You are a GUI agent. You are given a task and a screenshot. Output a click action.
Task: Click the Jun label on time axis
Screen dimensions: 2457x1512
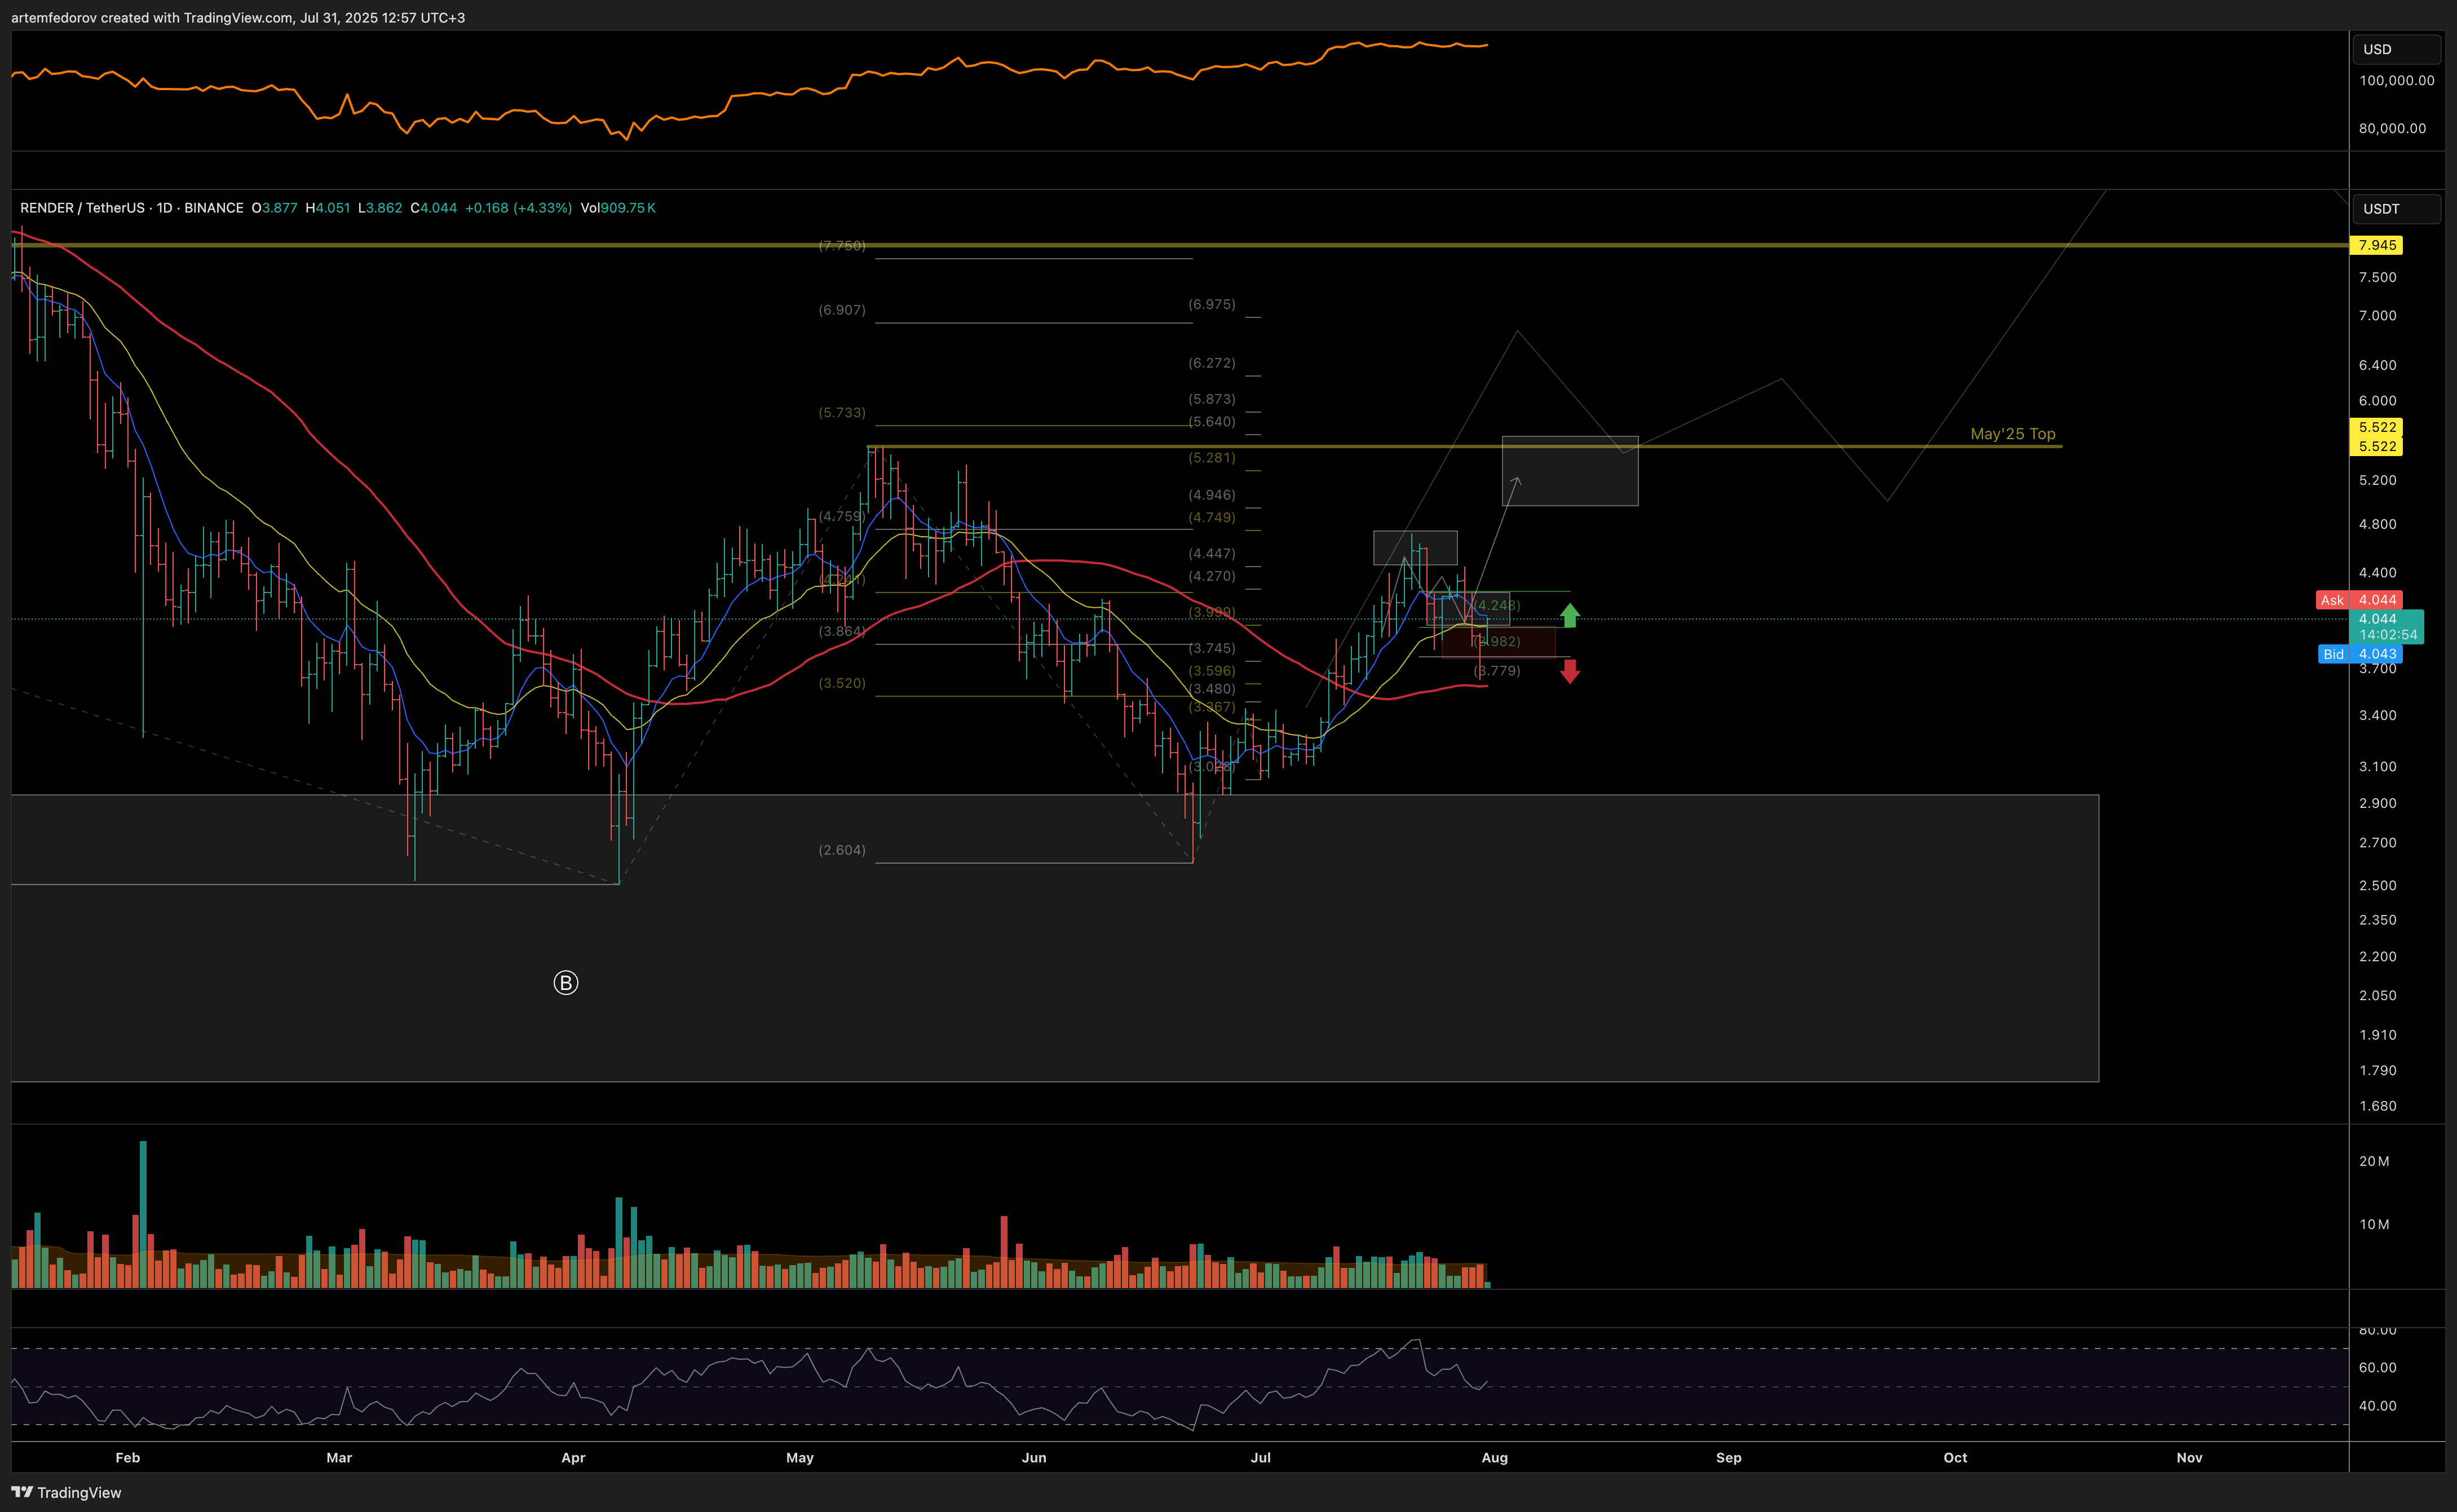click(1034, 1457)
